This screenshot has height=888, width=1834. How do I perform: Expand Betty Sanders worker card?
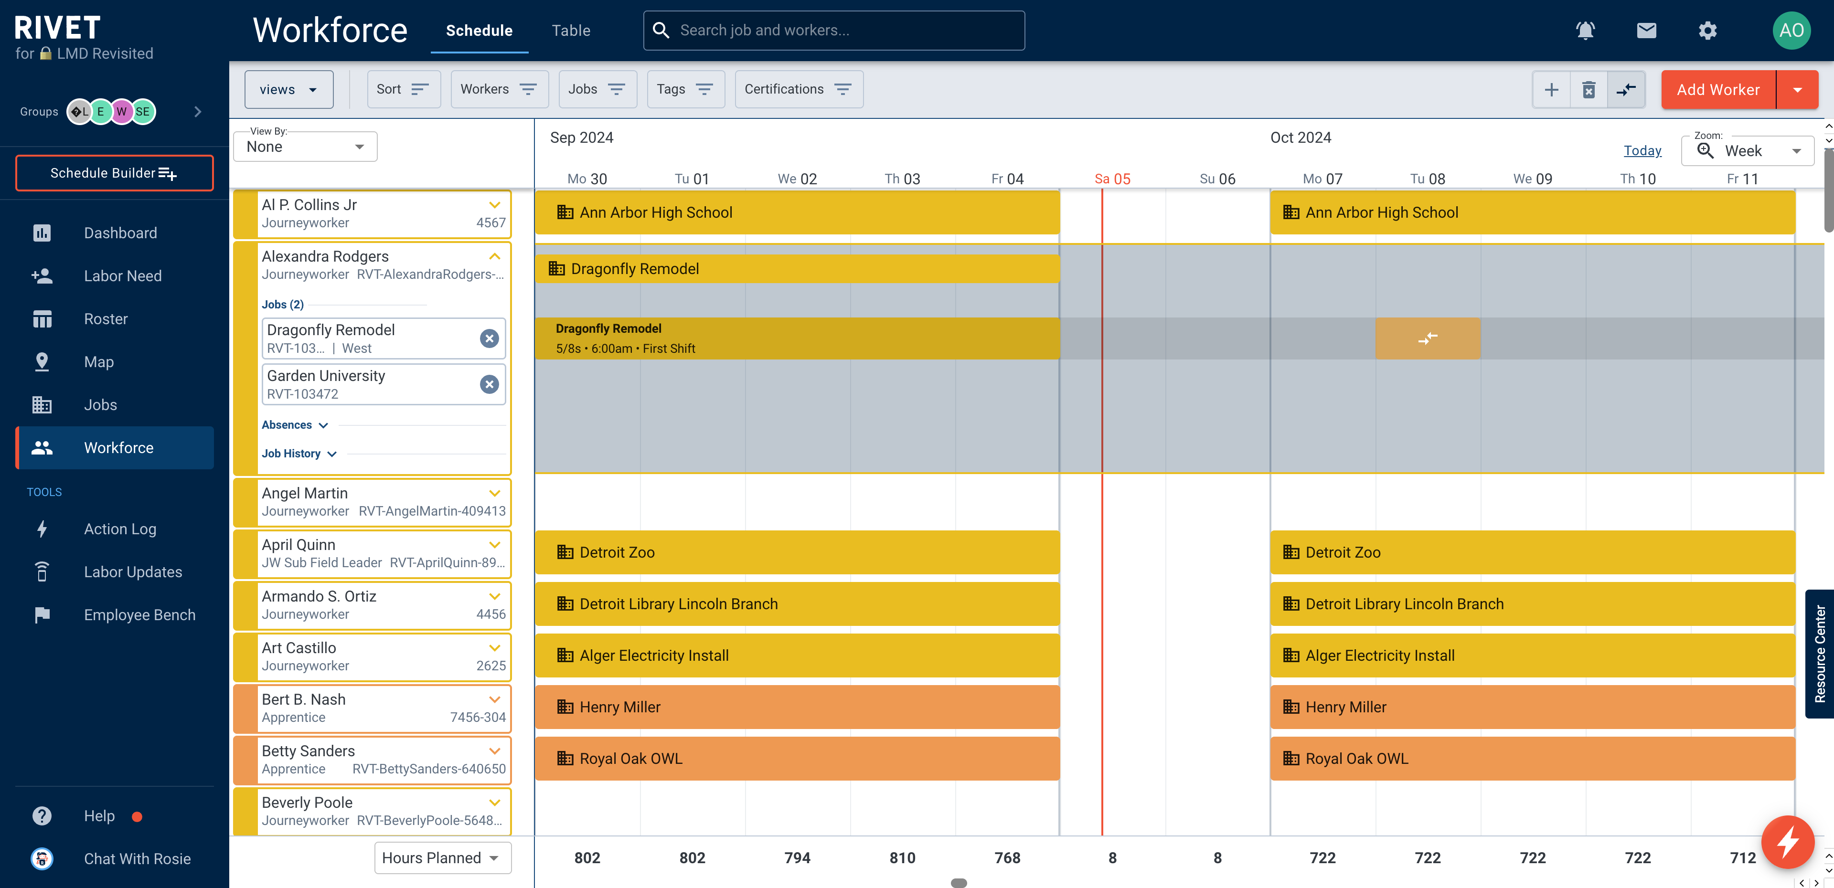pos(495,751)
